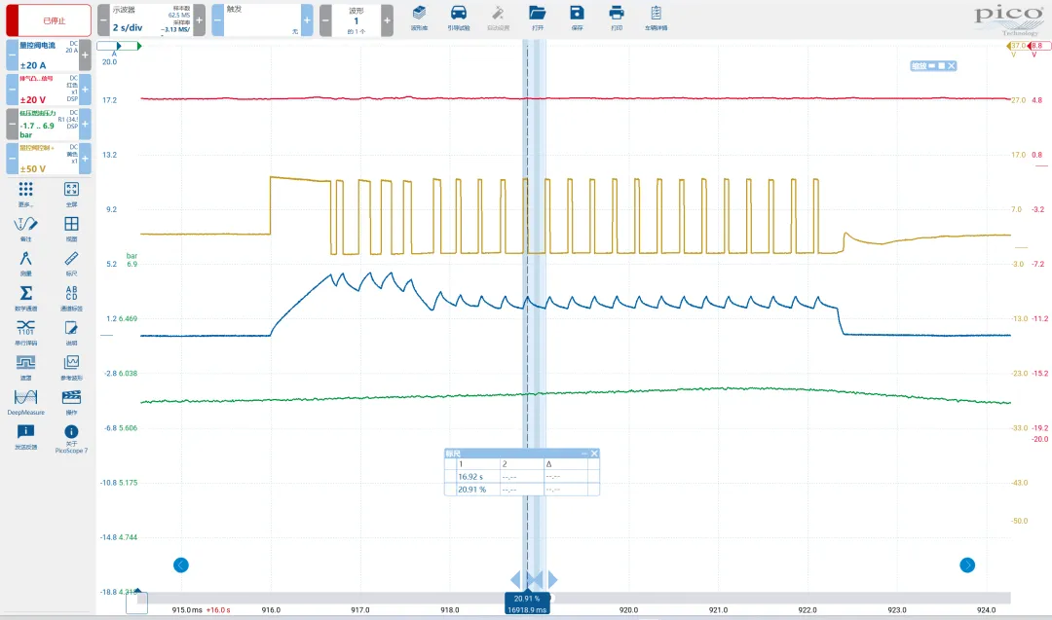Open the Serial Decoding (串行译码) tool

[x=26, y=330]
